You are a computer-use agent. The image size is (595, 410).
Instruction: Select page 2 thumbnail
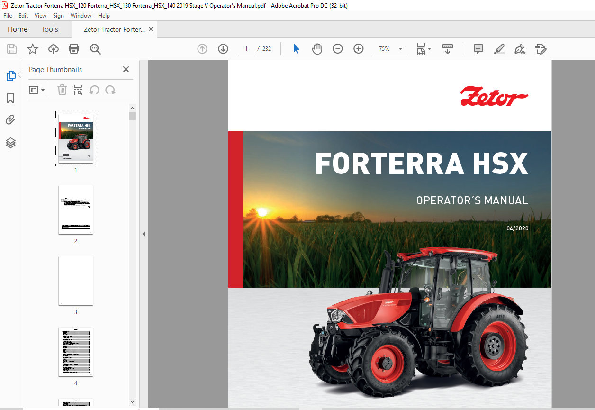coord(76,210)
